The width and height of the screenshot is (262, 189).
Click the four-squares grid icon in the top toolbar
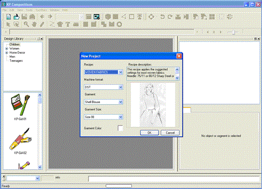point(212,17)
